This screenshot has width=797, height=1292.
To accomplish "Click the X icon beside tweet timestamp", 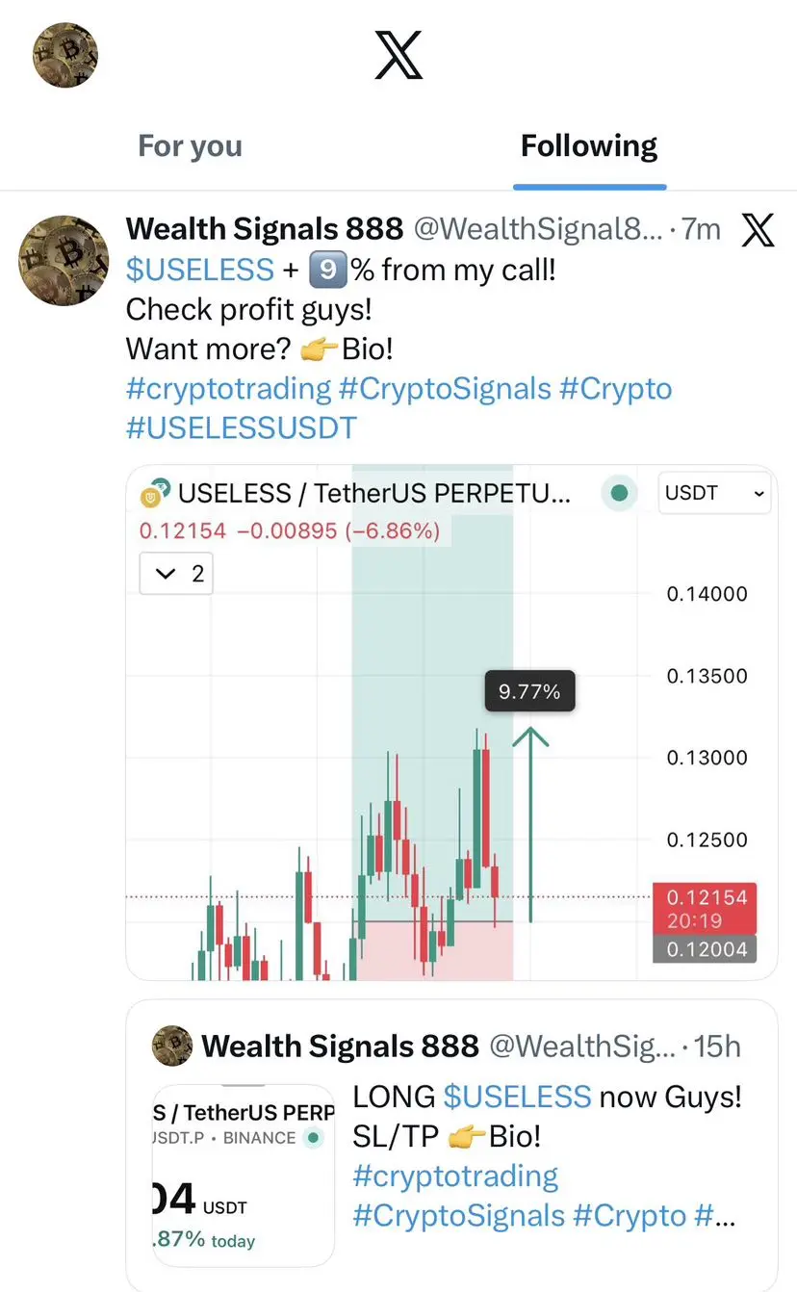I will click(x=758, y=229).
